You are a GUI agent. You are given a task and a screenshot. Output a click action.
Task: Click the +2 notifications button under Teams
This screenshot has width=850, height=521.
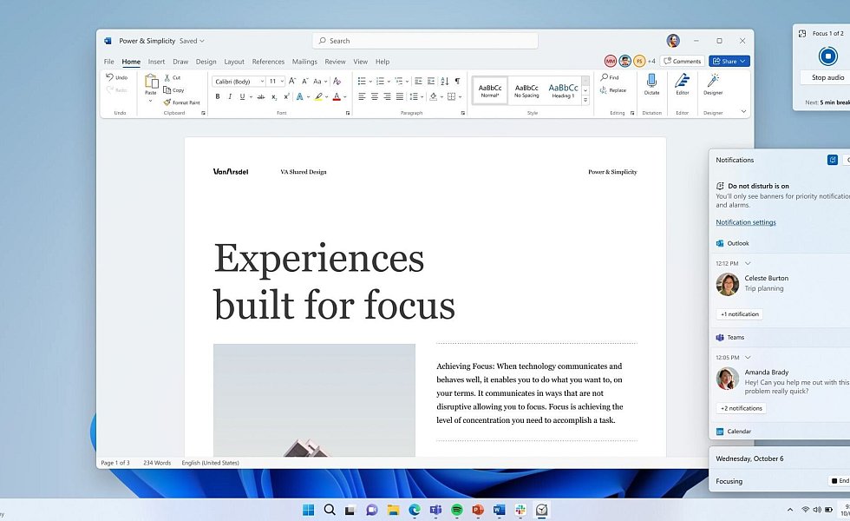click(741, 408)
